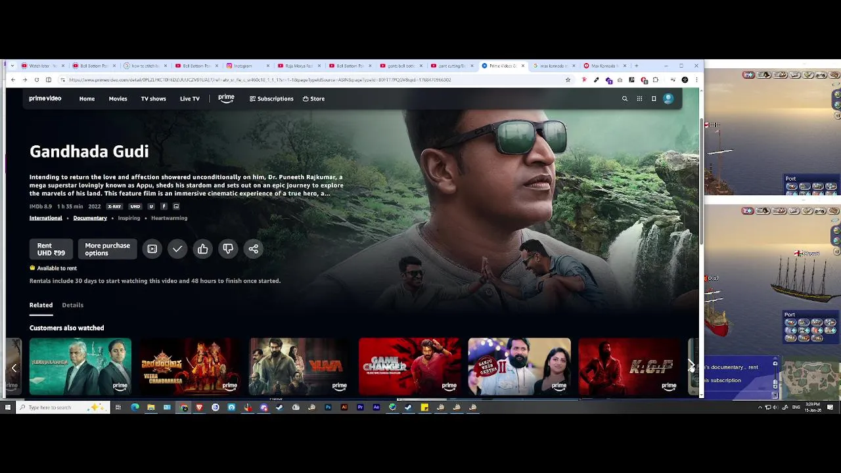Screen dimensions: 841x473
Task: Open the Prime Video apps grid menu
Action: click(x=639, y=99)
